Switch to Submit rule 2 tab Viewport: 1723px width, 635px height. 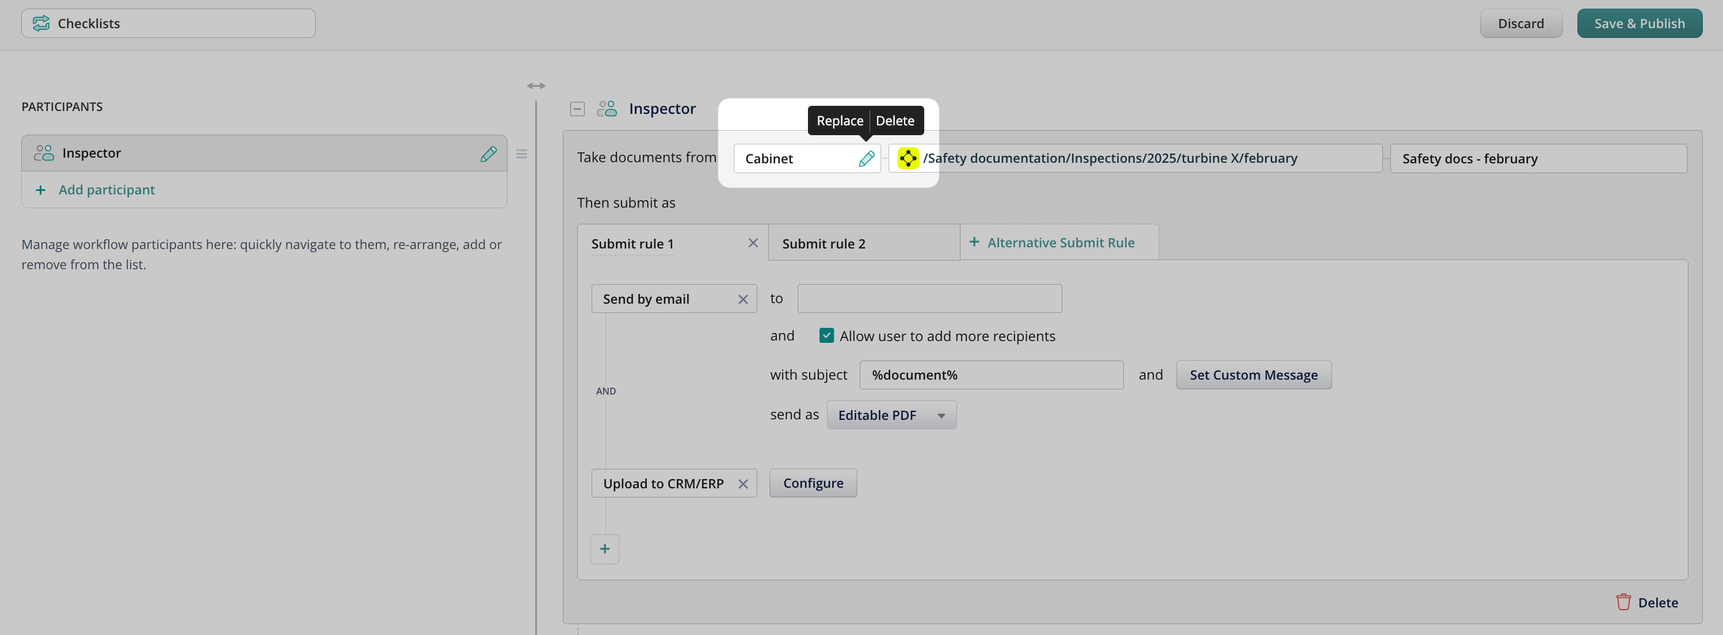pyautogui.click(x=824, y=244)
